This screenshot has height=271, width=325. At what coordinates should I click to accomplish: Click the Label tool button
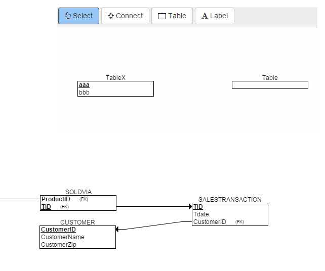[215, 16]
